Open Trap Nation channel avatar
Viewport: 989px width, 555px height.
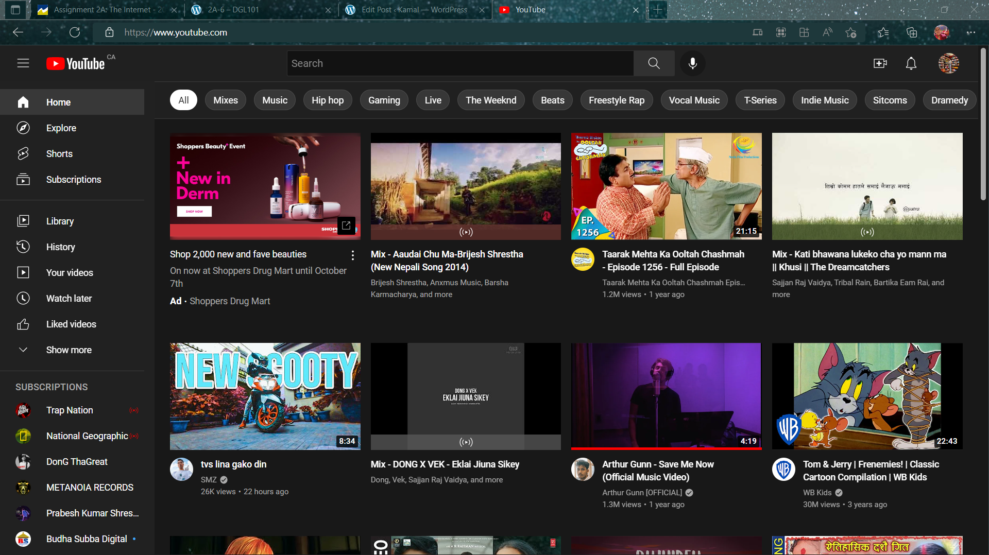tap(23, 410)
